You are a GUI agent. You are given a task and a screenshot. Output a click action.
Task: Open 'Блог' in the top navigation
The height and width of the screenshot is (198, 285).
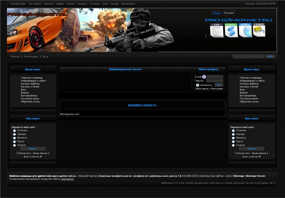tap(106, 4)
